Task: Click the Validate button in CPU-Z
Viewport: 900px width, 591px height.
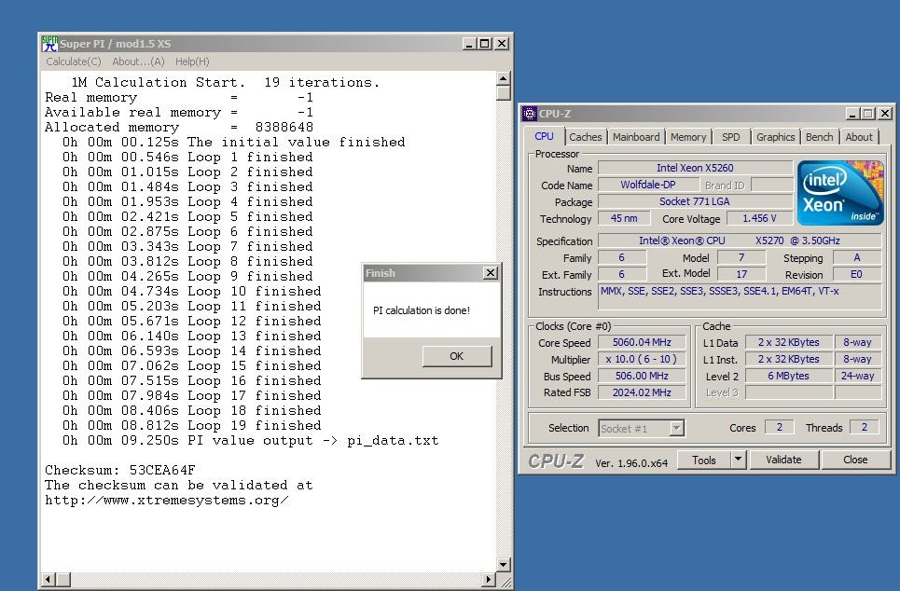Action: (783, 460)
